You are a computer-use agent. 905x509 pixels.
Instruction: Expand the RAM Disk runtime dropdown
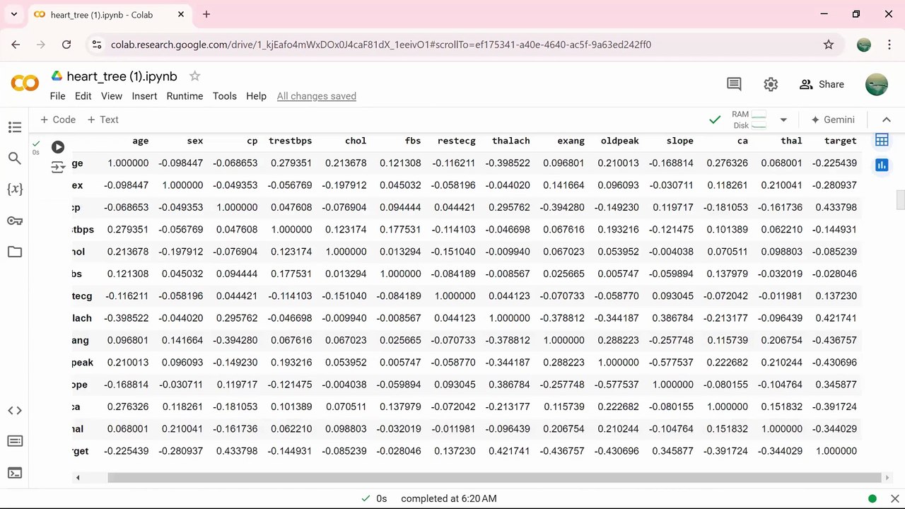click(x=783, y=120)
